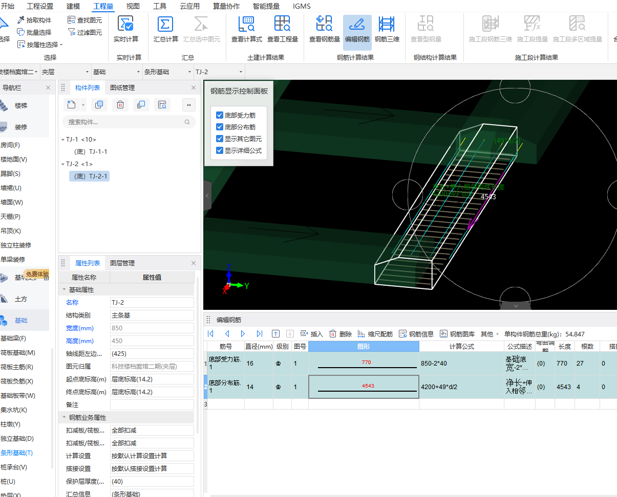This screenshot has width=617, height=497.
Task: Toggle 显示详细公式 checkbox
Action: pyautogui.click(x=220, y=151)
